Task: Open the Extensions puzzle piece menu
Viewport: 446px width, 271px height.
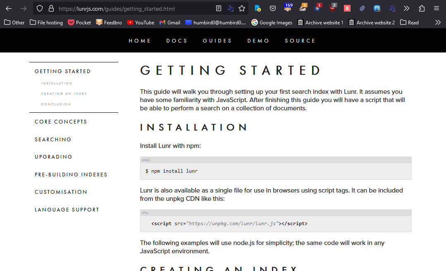Action: 422,8
